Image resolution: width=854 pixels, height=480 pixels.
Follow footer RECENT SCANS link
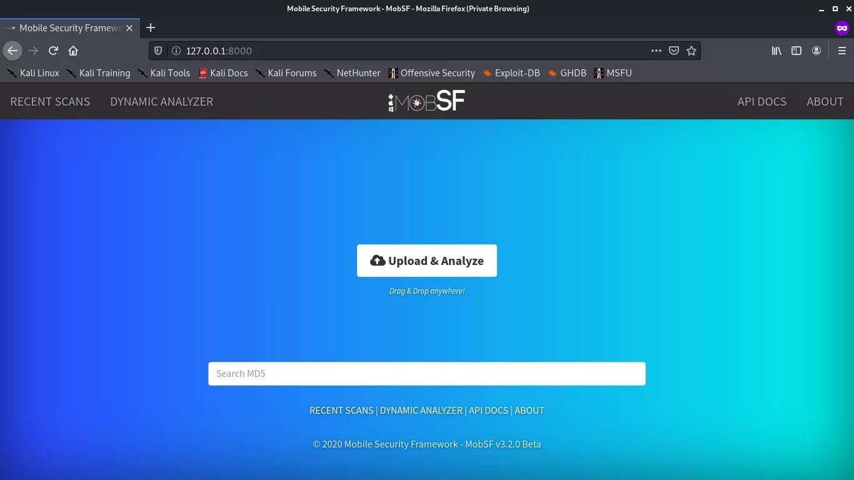click(x=341, y=411)
